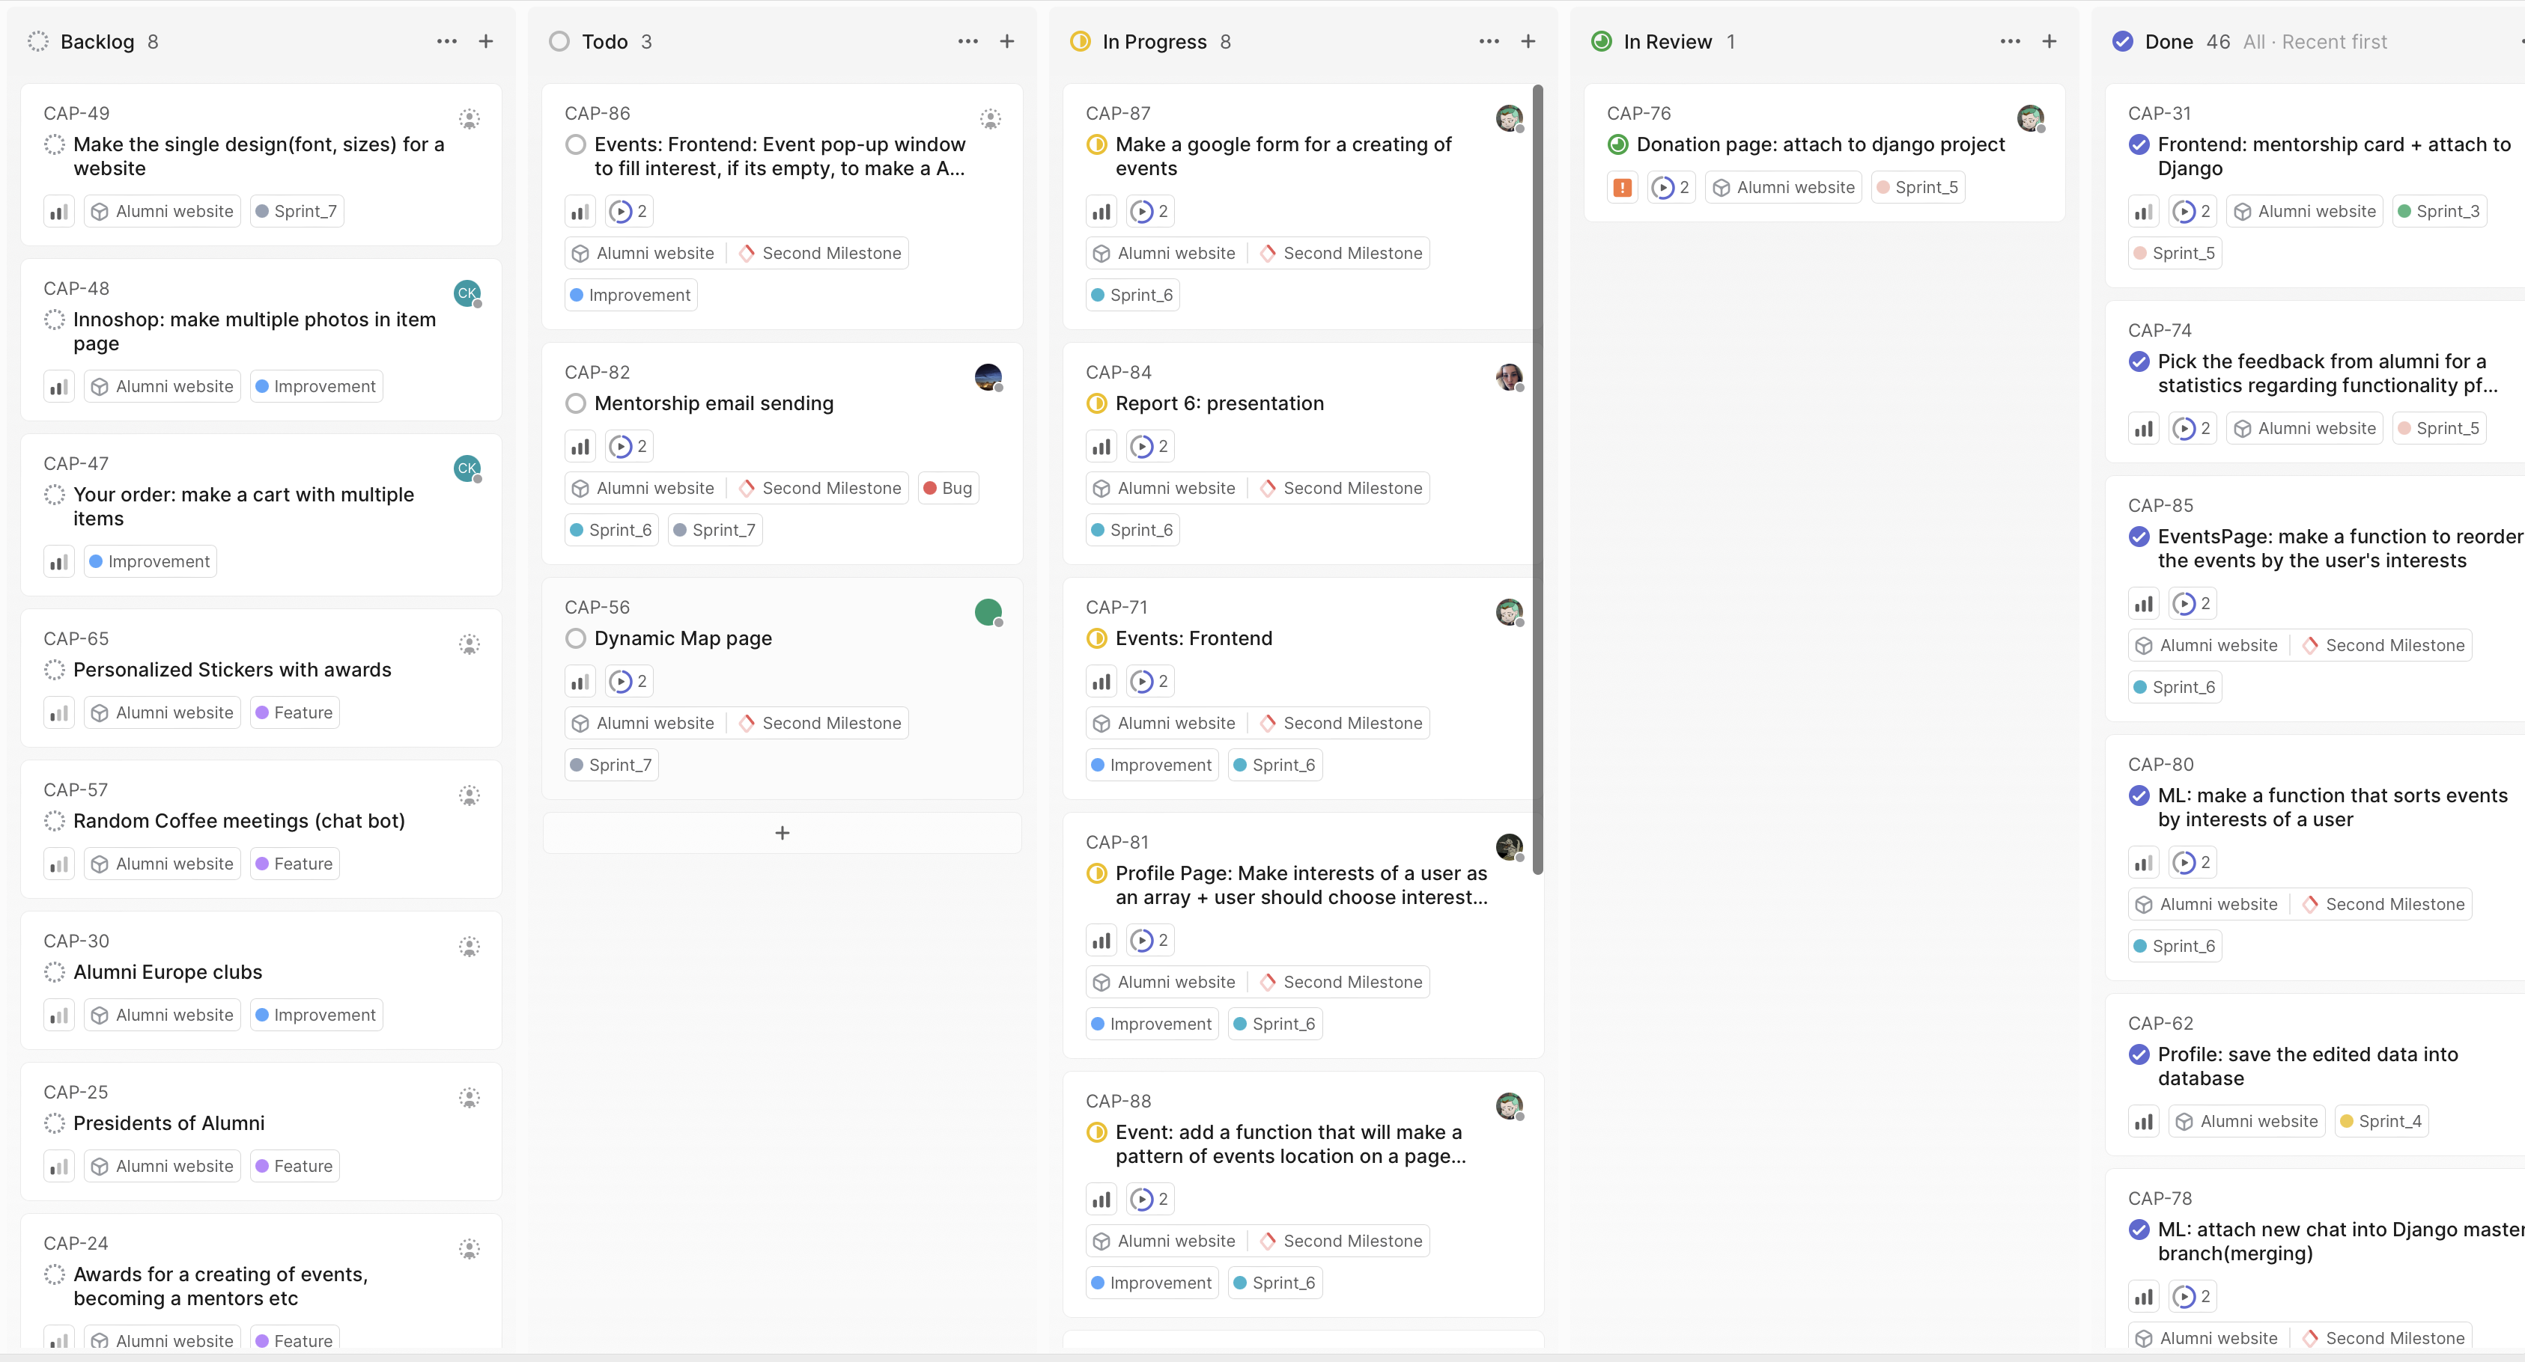Open assignee avatar on CAP-87 card

tap(1509, 118)
